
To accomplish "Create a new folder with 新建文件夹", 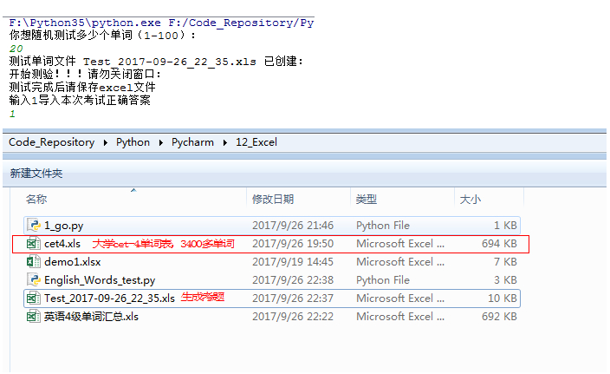I will click(x=36, y=174).
